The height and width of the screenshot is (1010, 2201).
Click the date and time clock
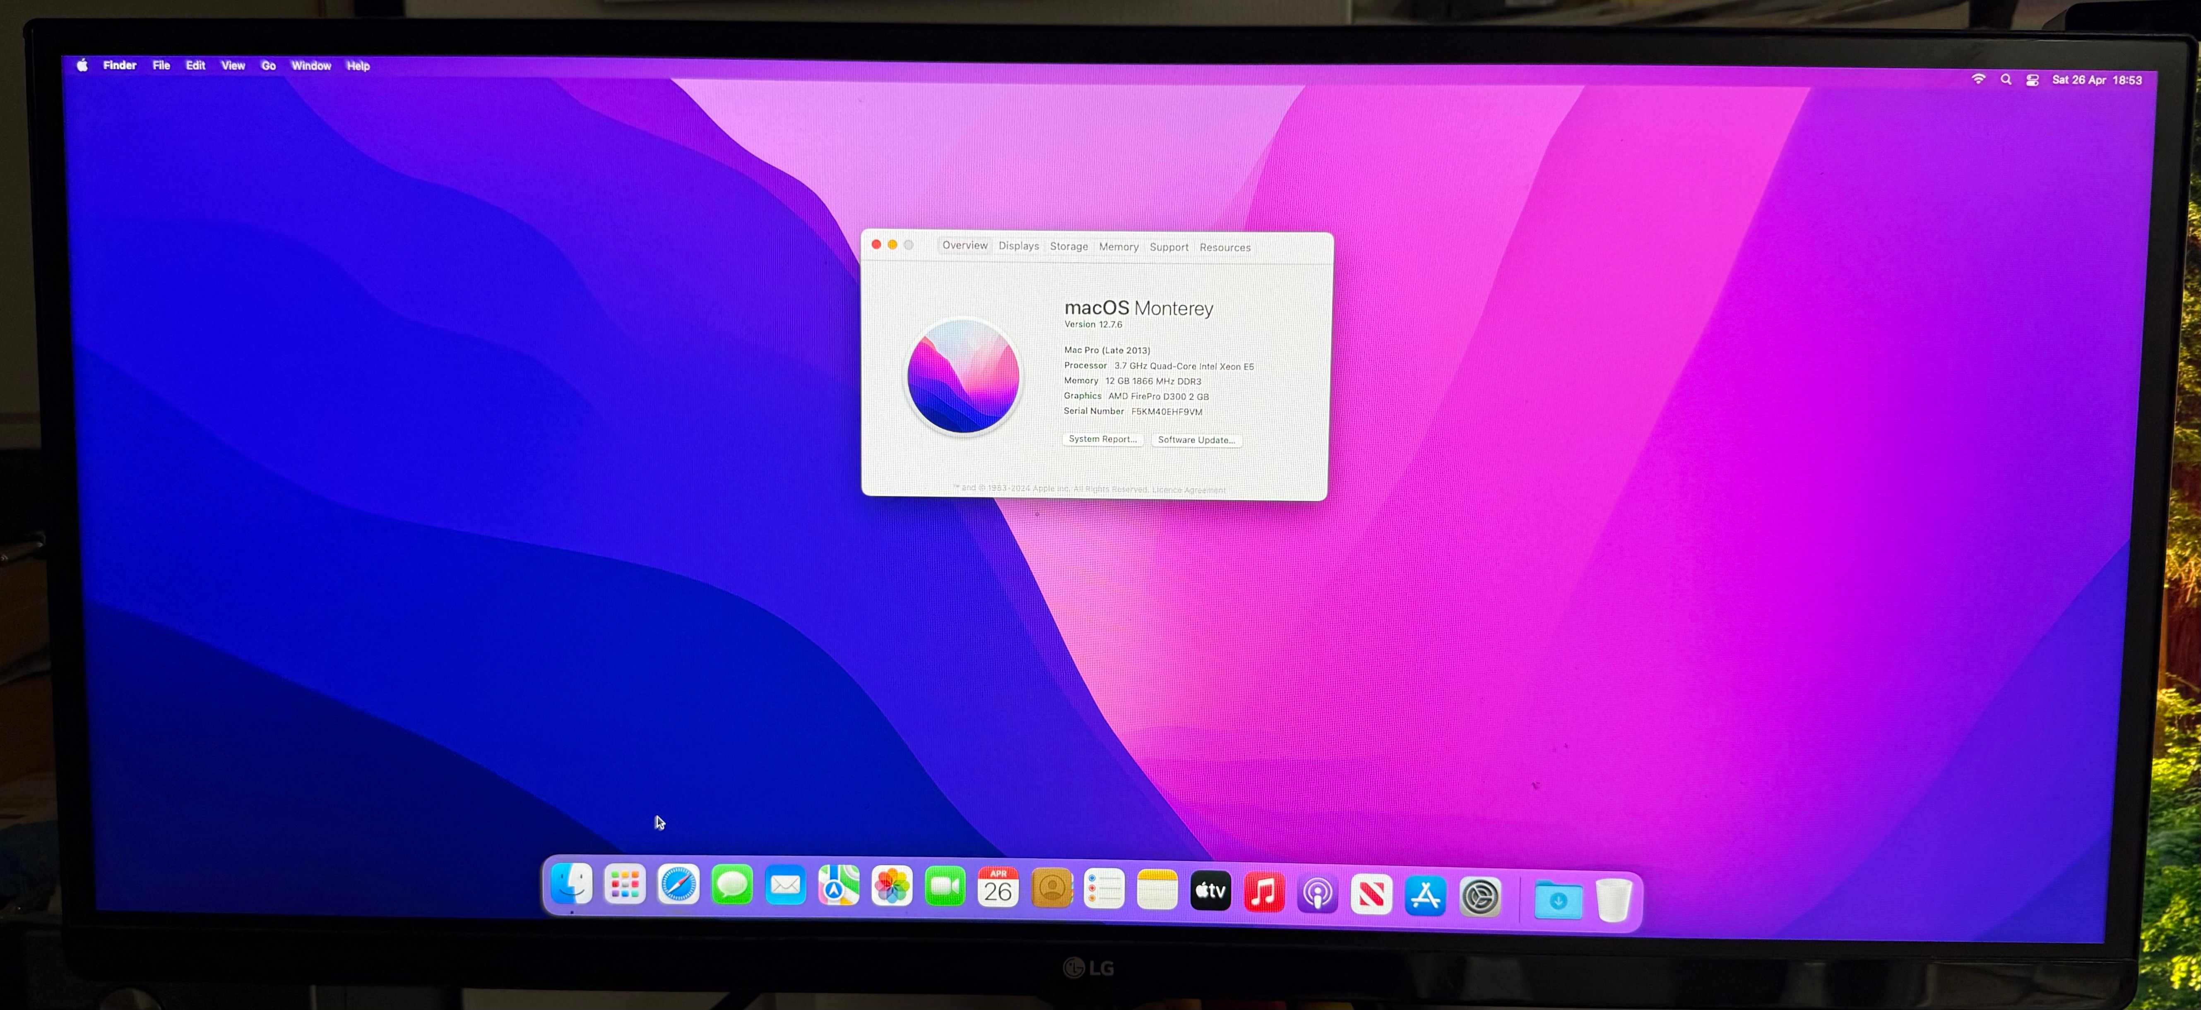click(x=2097, y=80)
